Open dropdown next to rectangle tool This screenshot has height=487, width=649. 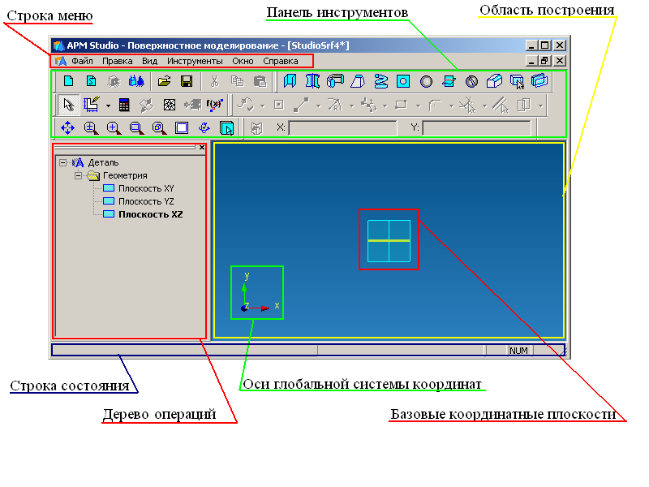pyautogui.click(x=418, y=106)
